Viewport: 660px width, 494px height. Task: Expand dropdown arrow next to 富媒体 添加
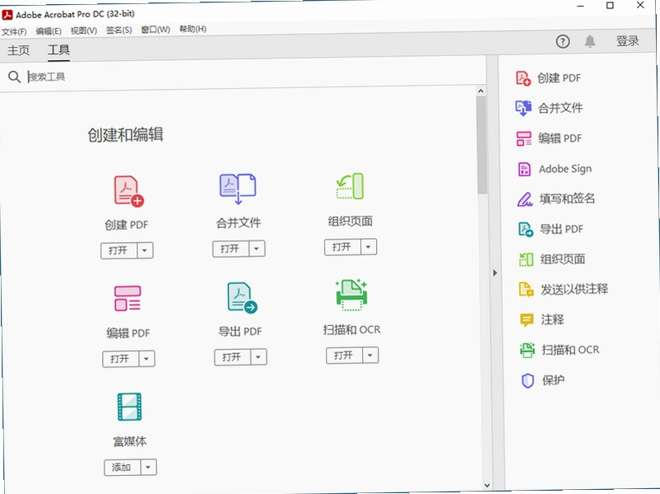pyautogui.click(x=148, y=467)
